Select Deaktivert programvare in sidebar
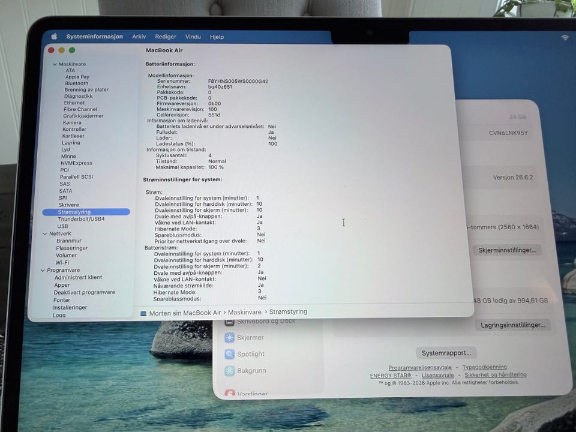This screenshot has height=432, width=576. 84,293
